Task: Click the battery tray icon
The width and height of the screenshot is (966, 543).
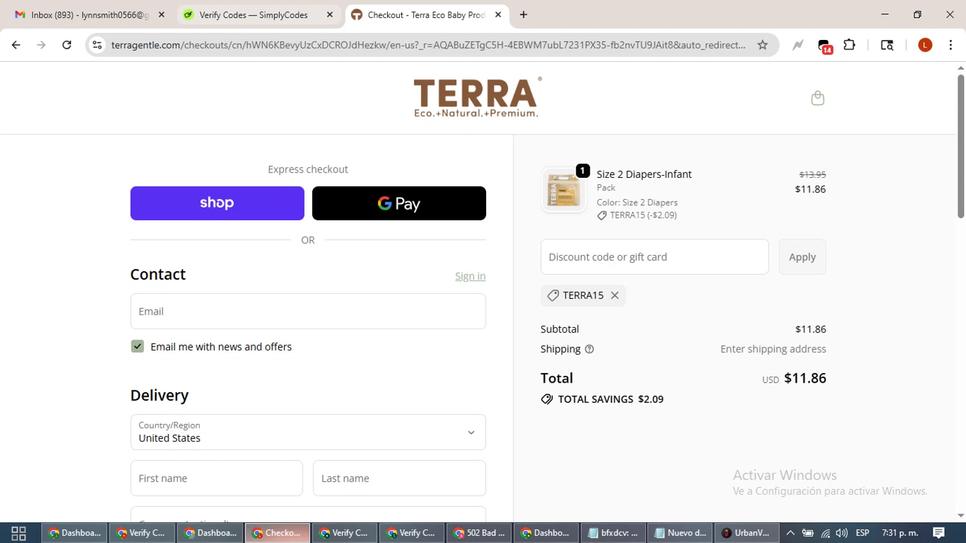Action: point(808,533)
